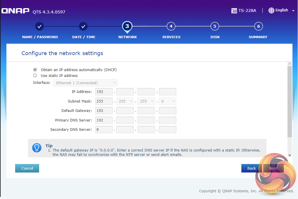Click the first IP Address octet field
The image size is (298, 199).
pyautogui.click(x=104, y=91)
